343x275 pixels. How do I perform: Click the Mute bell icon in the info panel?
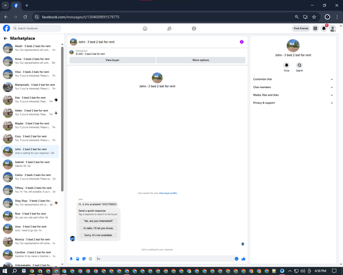287,65
